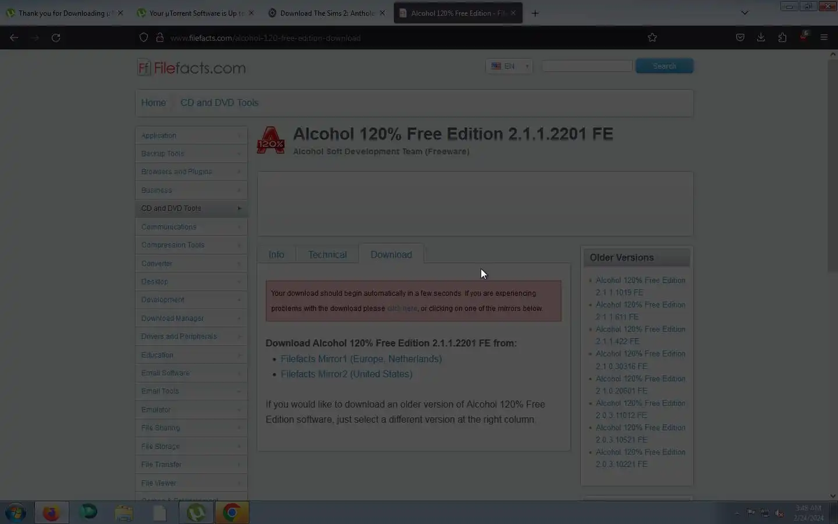Switch to the Info tab
Screen dimensions: 838x524
point(276,254)
